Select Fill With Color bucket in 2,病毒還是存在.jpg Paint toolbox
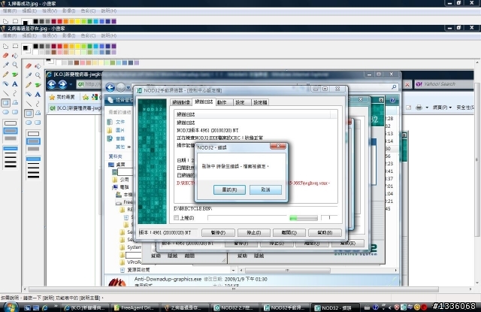Image resolution: width=481 pixels, height=312 pixels. (15, 56)
